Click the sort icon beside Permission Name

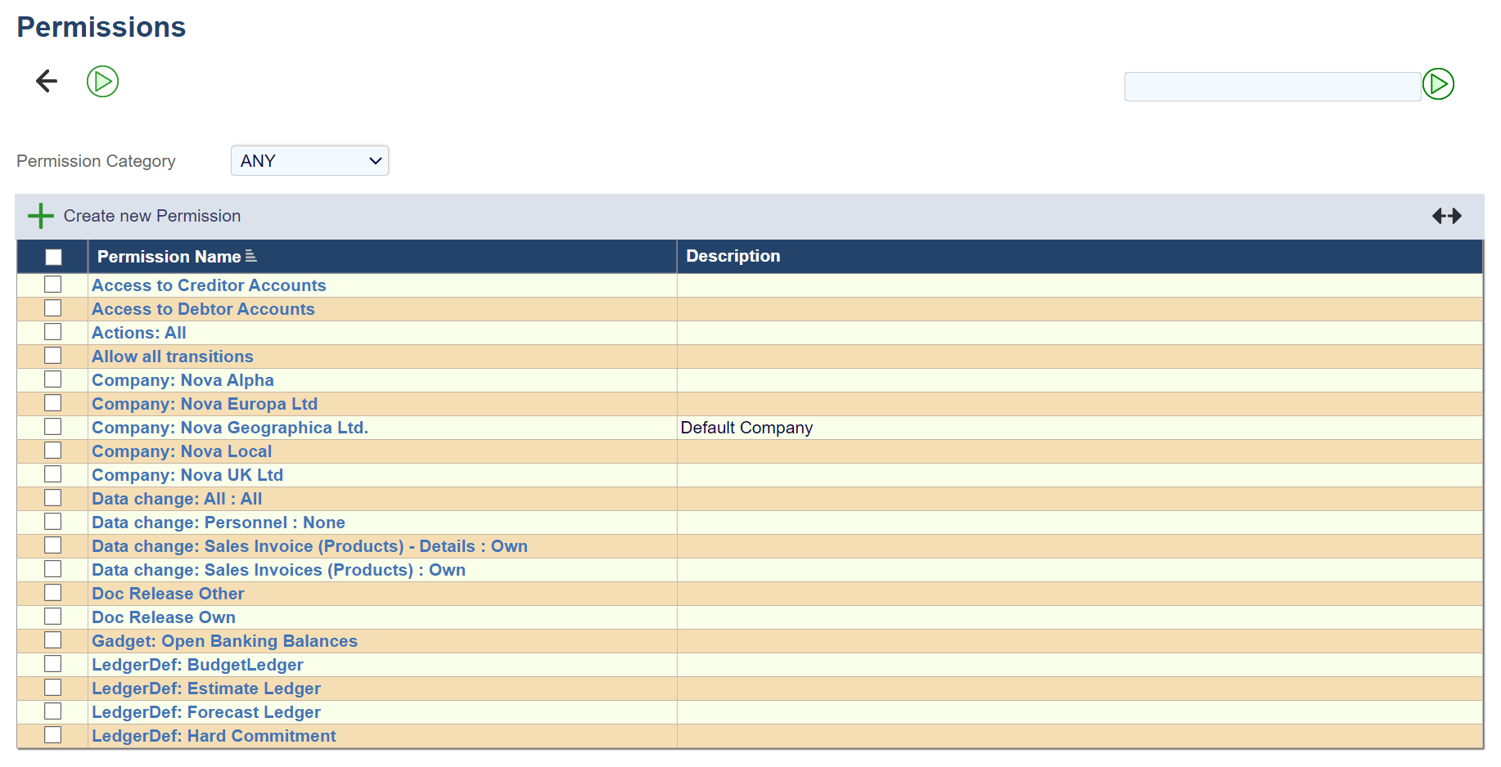(251, 257)
